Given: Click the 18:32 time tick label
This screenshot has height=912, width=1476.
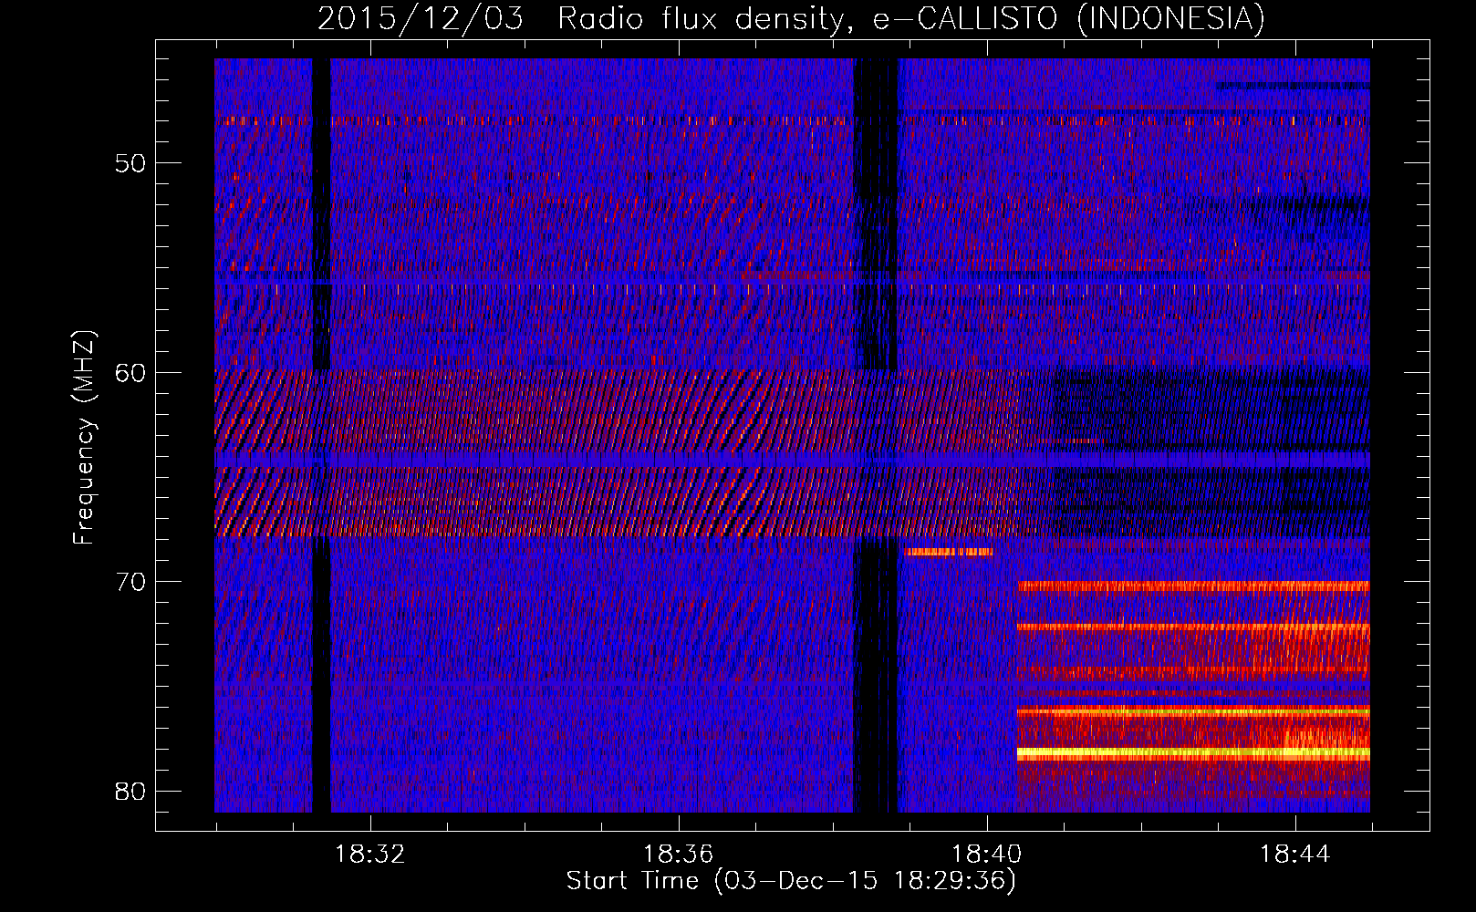Looking at the screenshot, I should coord(369,855).
